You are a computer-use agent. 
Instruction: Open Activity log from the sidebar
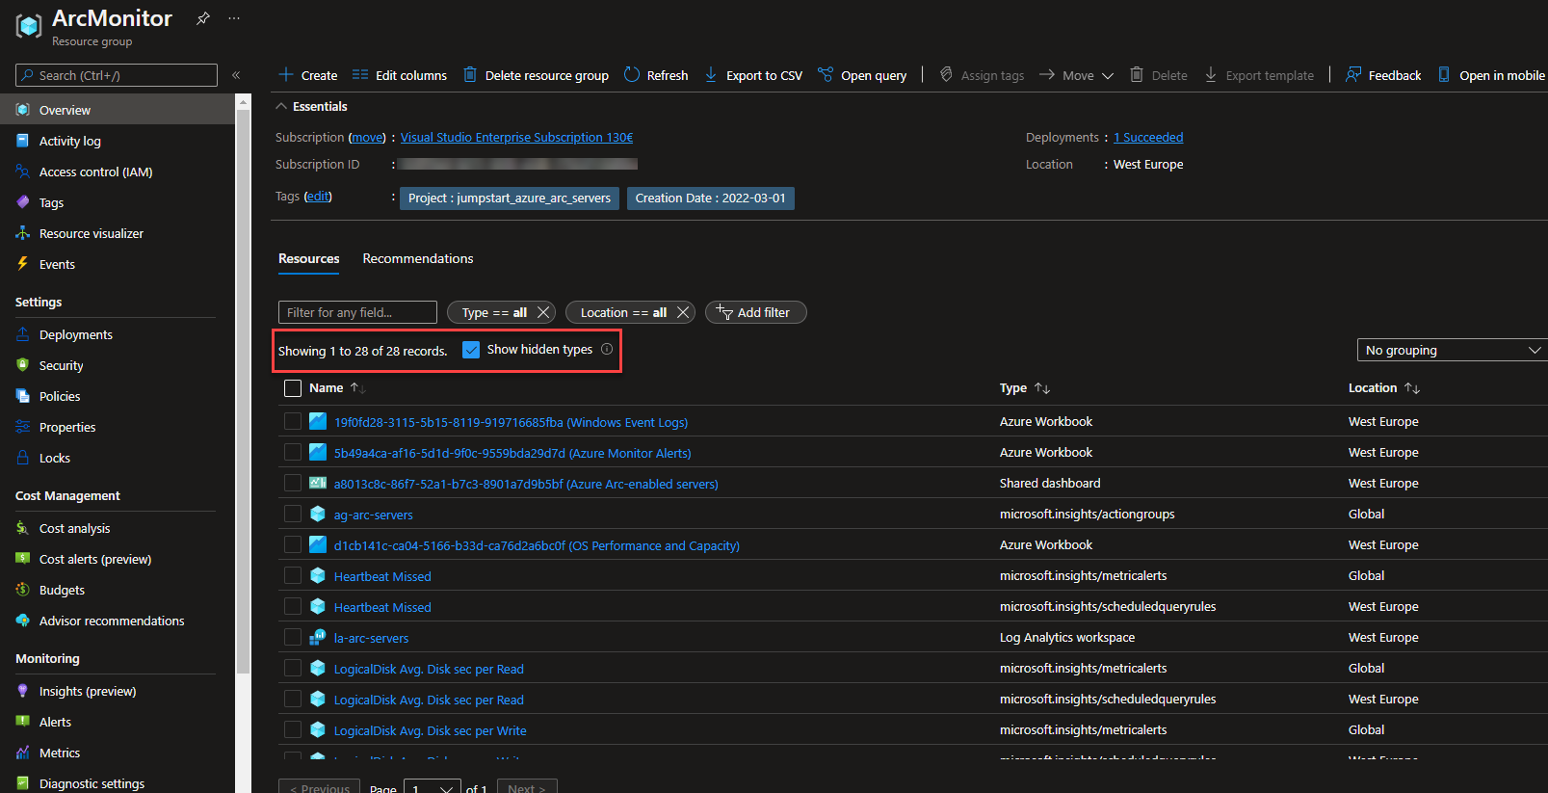(69, 141)
